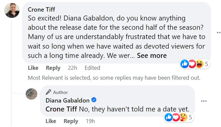Image resolution: width=221 pixels, height=127 pixels.
Task: Click the heart reaction on Diana's reply
Action: [x=176, y=117]
